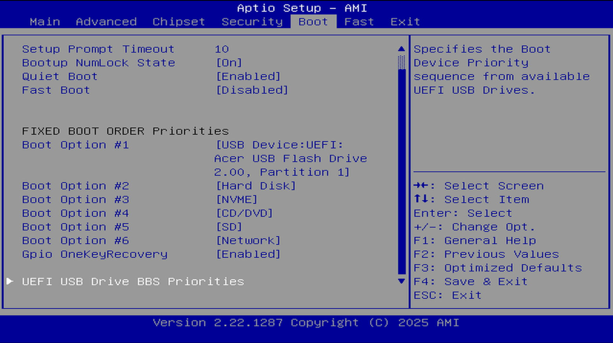This screenshot has width=613, height=343.
Task: Change Boot Option #2 [Hard Disk]
Action: click(256, 186)
